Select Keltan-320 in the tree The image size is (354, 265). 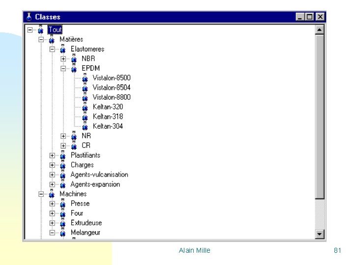(108, 107)
